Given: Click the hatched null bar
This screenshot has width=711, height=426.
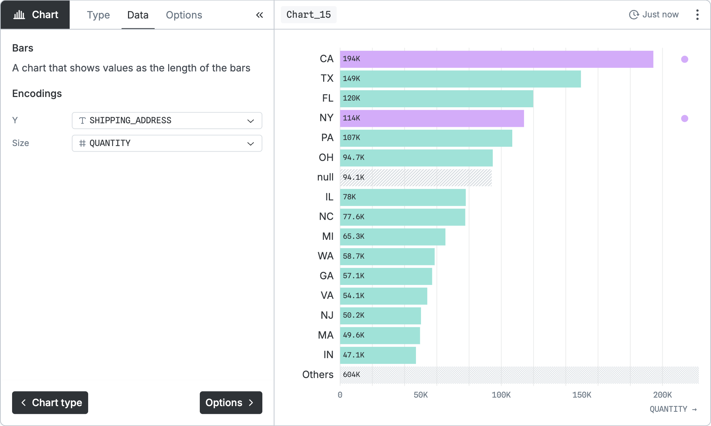Looking at the screenshot, I should coord(416,177).
